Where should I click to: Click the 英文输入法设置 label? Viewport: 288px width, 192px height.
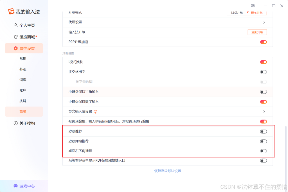pyautogui.click(x=80, y=112)
